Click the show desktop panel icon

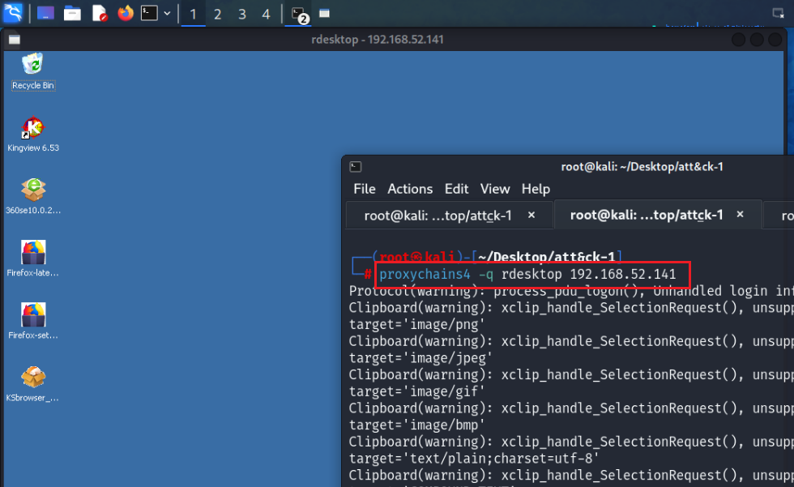45,14
